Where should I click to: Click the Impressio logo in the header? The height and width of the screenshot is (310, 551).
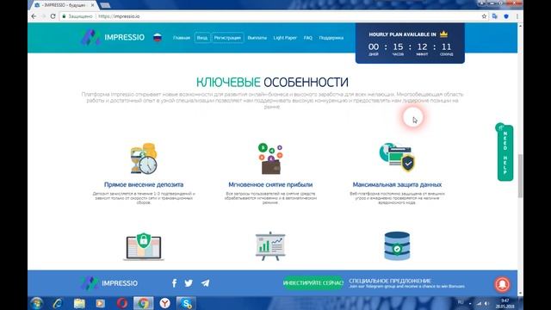pyautogui.click(x=113, y=37)
